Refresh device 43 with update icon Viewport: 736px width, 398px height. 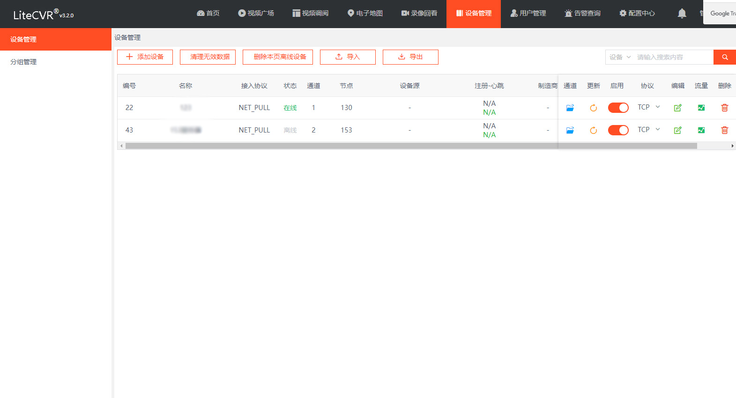[x=593, y=130]
